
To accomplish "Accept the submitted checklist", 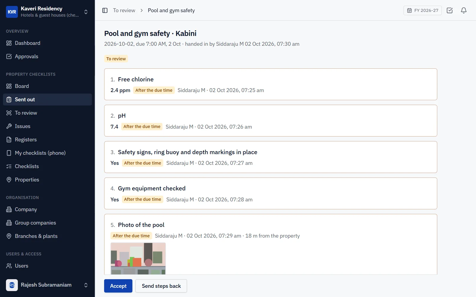I will (118, 286).
